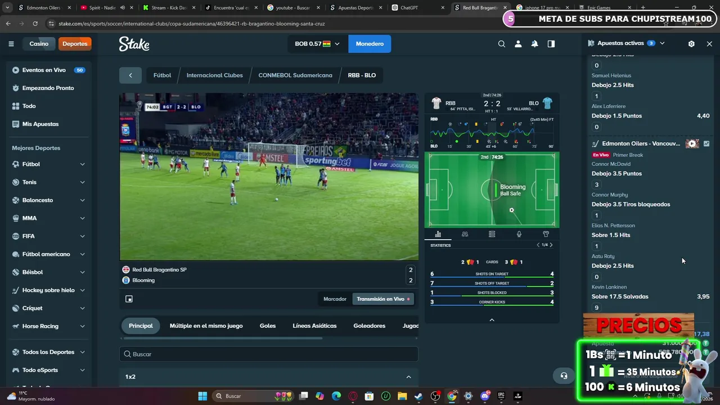Switch view to Marcador
The width and height of the screenshot is (720, 405).
coord(335,299)
